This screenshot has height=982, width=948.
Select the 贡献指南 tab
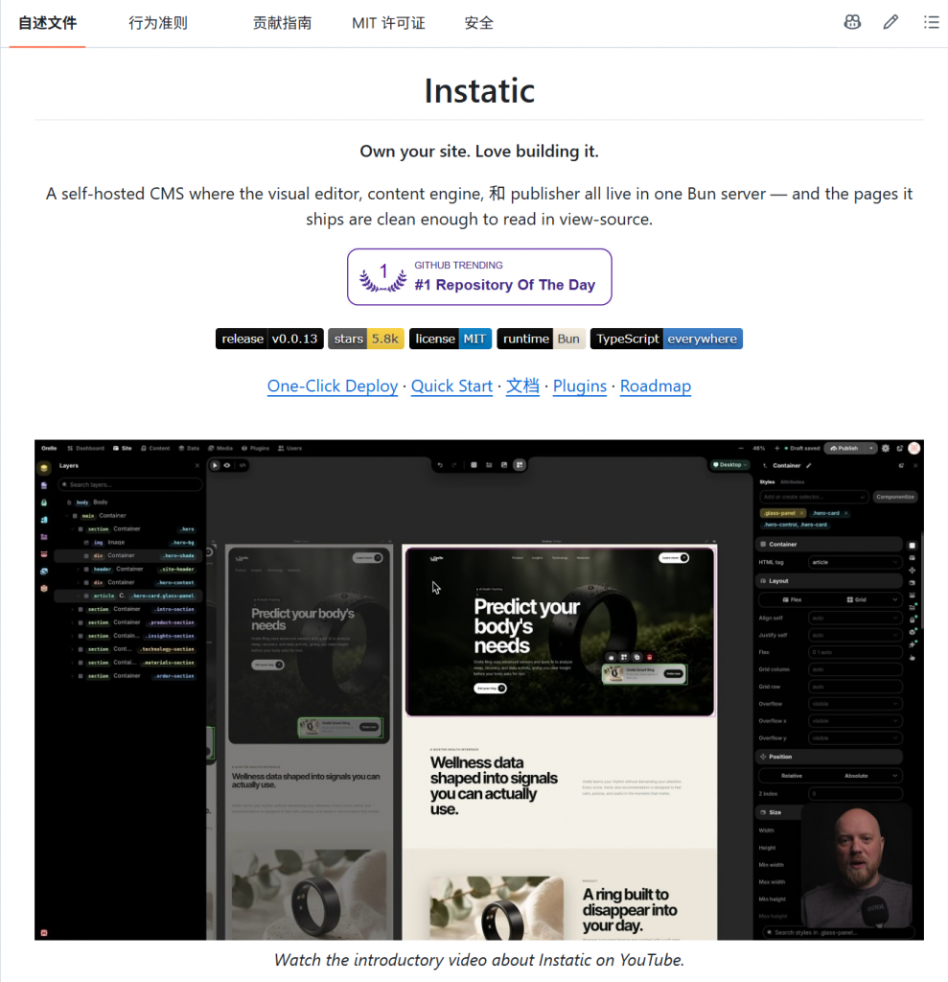coord(282,23)
